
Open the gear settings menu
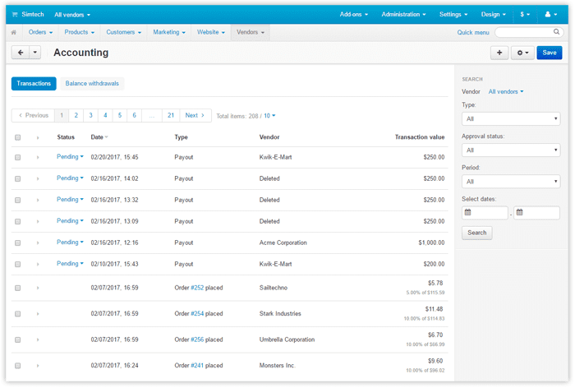point(522,53)
